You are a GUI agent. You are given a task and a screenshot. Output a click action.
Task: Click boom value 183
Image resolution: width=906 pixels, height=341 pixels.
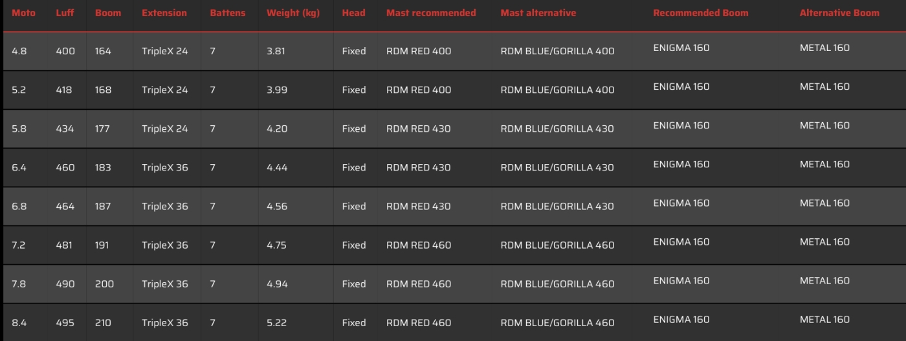point(103,167)
